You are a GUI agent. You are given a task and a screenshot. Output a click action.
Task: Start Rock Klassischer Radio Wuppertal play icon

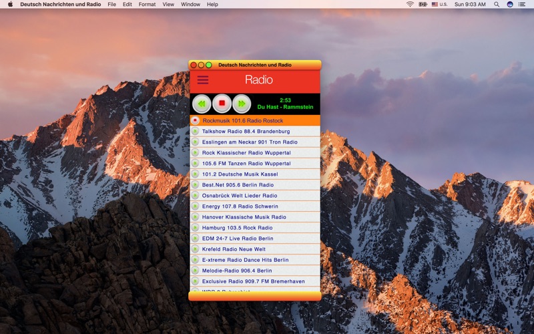[195, 153]
